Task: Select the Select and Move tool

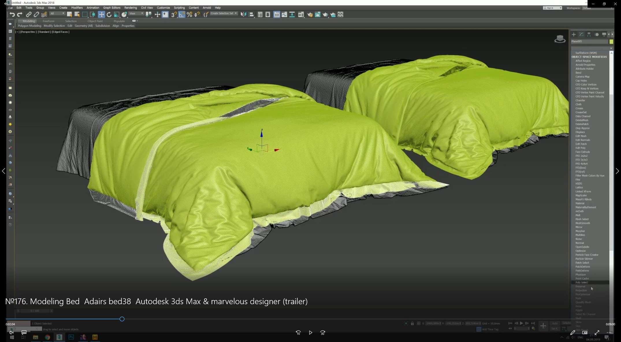Action: 101,14
